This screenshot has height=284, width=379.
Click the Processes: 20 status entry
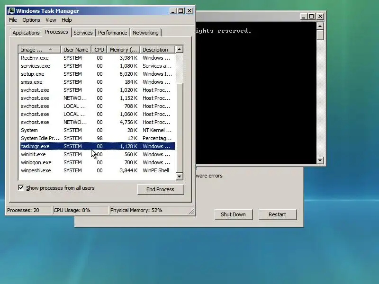pyautogui.click(x=29, y=210)
